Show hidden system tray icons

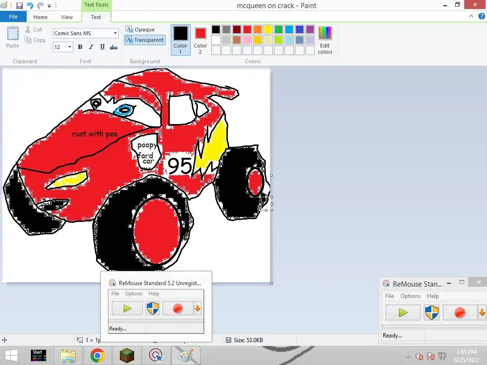408,356
